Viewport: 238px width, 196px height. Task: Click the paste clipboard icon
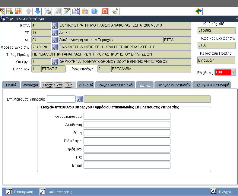(x=85, y=11)
